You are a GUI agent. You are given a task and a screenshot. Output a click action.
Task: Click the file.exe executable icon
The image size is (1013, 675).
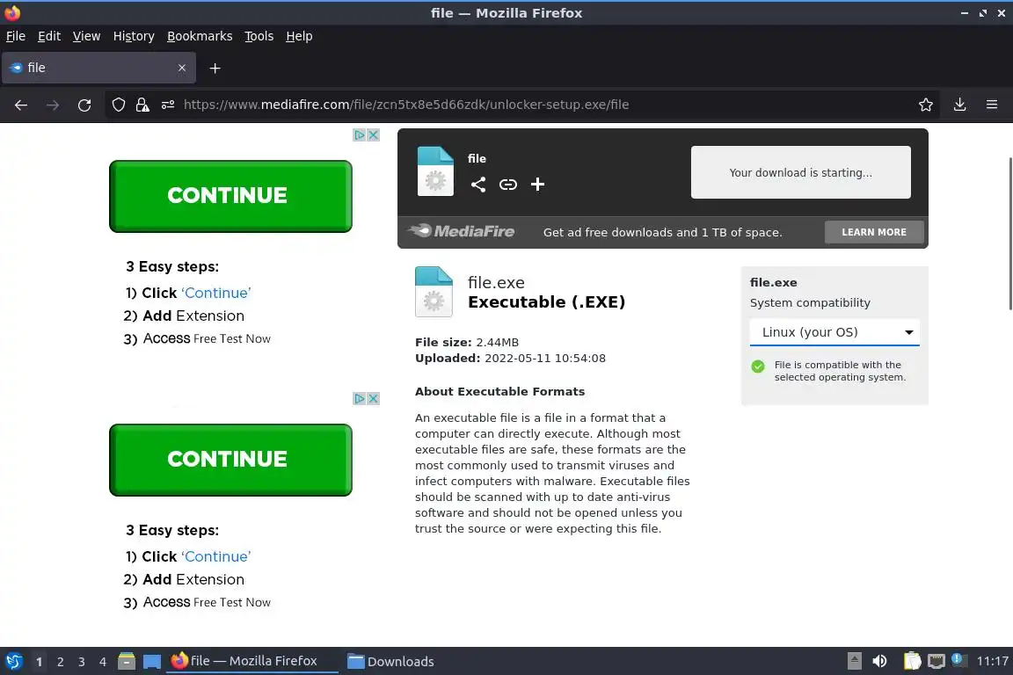434,291
